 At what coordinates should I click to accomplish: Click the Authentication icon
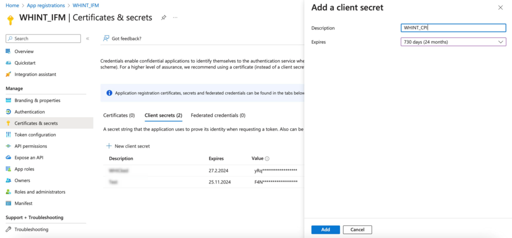coord(8,111)
